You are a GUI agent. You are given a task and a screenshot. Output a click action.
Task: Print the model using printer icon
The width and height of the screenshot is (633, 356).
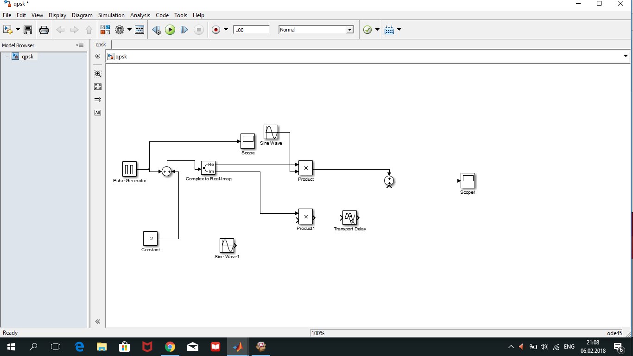[44, 30]
